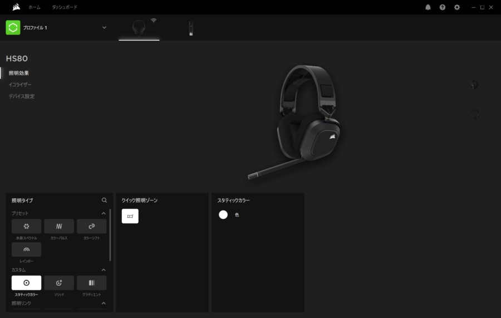501x318 pixels.
Task: Open the help question mark icon
Action: coord(443,7)
